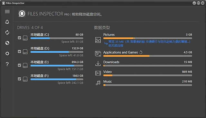The width and height of the screenshot is (206, 118).
Task: Click the Pictures orange usage bar
Action: pyautogui.click(x=148, y=38)
